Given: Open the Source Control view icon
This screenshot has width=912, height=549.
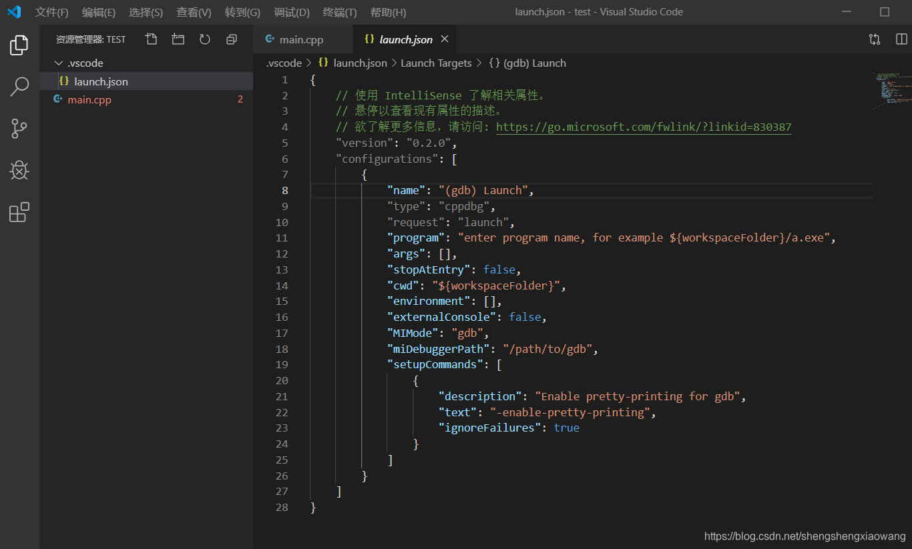Looking at the screenshot, I should pyautogui.click(x=19, y=129).
